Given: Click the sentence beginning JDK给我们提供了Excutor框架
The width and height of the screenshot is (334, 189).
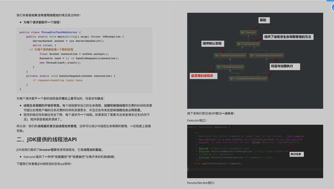Looking at the screenshot, I should click(x=60, y=149).
